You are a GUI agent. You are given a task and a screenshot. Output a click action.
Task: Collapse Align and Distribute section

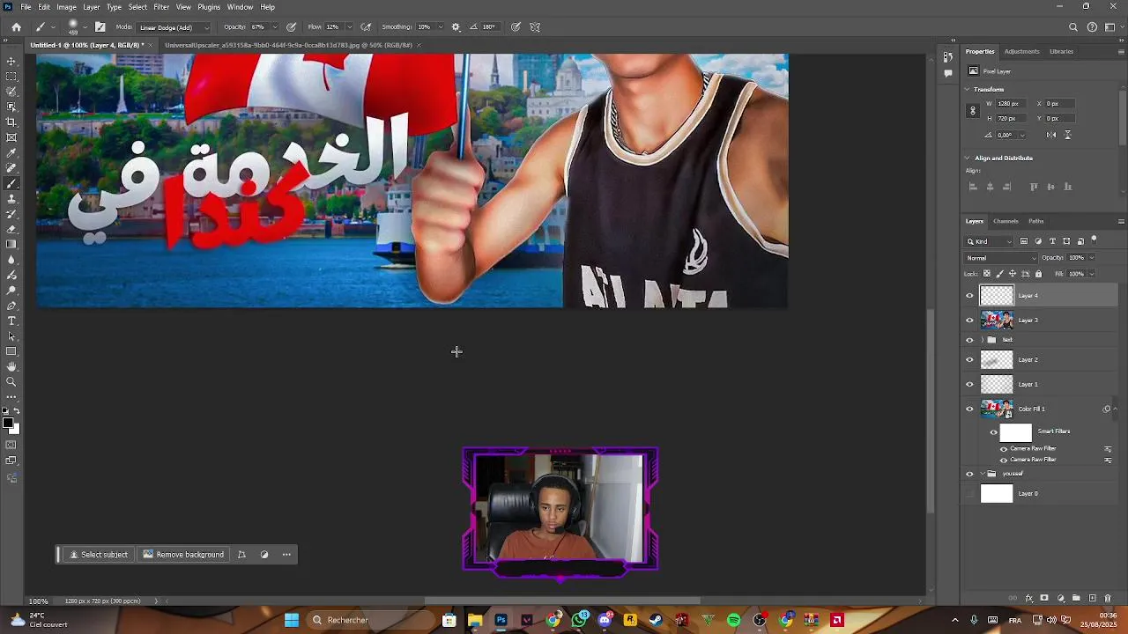(967, 158)
